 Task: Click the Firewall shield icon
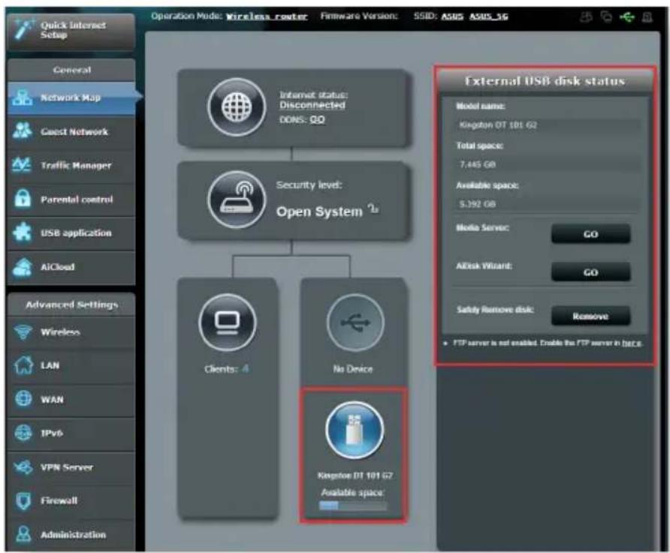click(23, 500)
